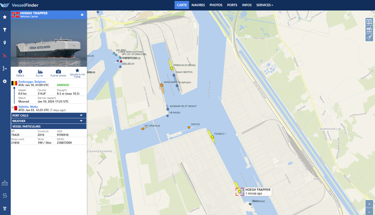
Task: Open the route planner icon in sidebar
Action: click(x=5, y=196)
